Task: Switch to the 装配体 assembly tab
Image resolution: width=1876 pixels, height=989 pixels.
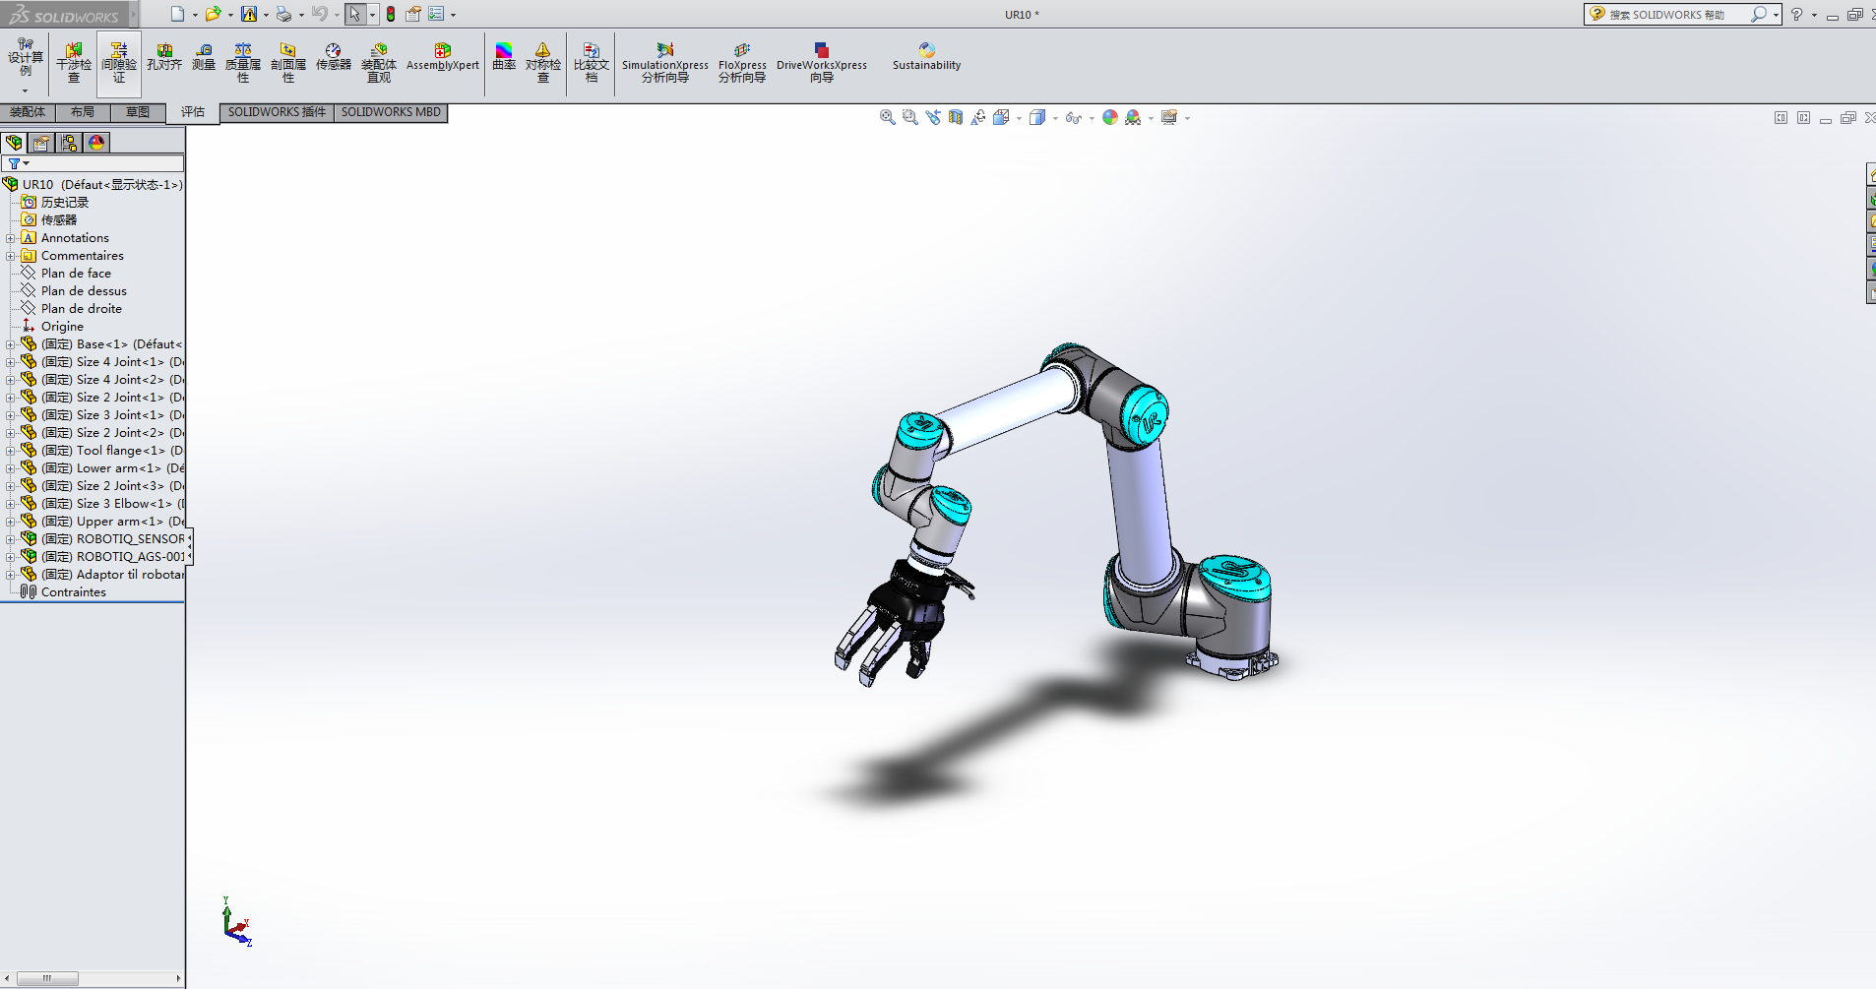Action: click(x=28, y=112)
